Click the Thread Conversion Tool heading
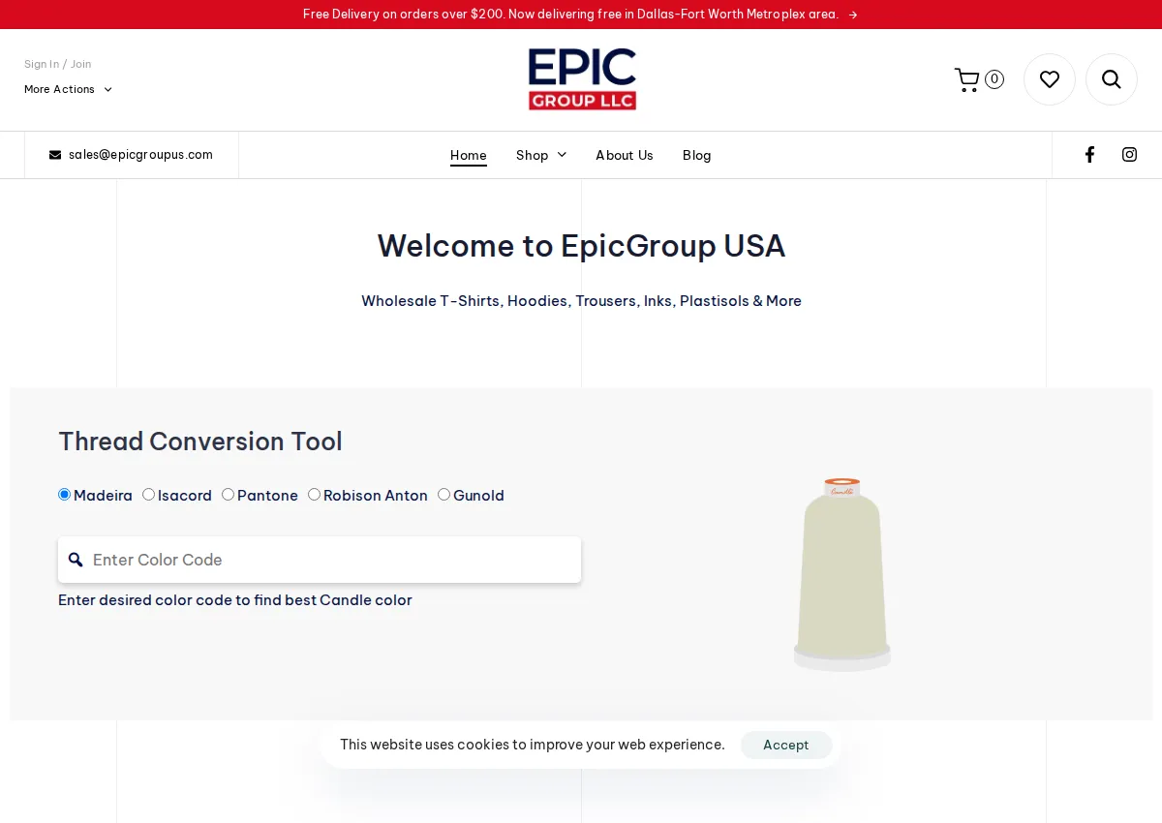Image resolution: width=1162 pixels, height=823 pixels. tap(200, 442)
